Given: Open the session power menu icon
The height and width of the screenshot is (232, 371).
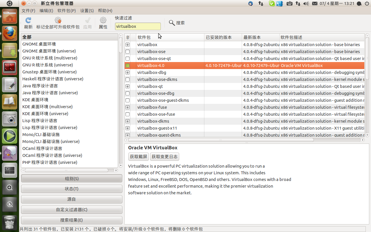Looking at the screenshot, I should click(x=367, y=3).
